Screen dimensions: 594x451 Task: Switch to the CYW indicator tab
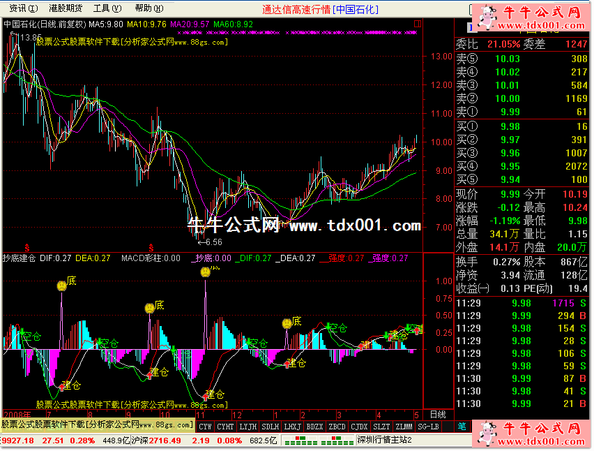205,427
